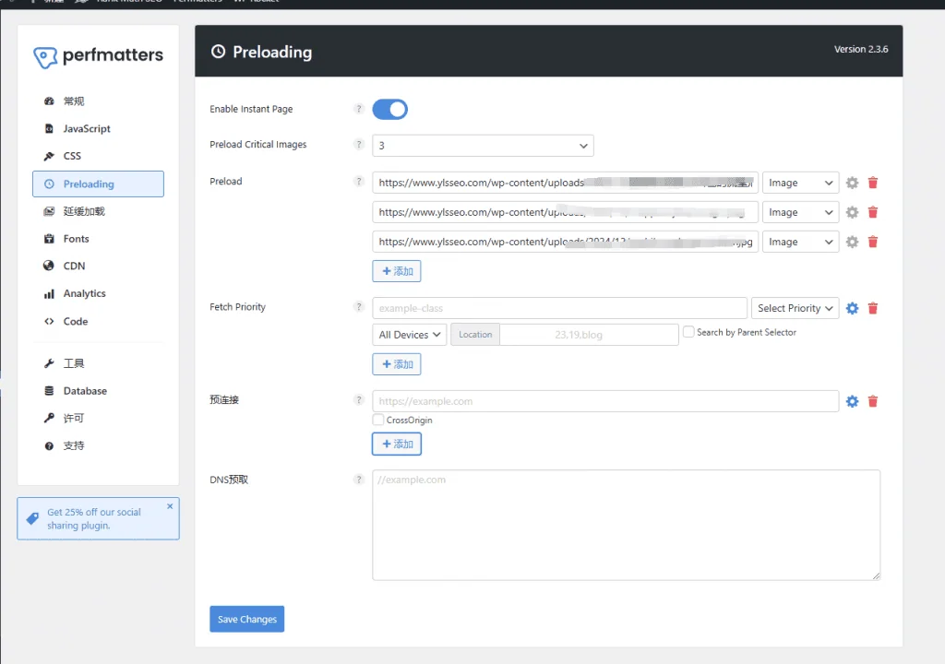945x664 pixels.
Task: Open the Select Priority dropdown
Action: [795, 308]
